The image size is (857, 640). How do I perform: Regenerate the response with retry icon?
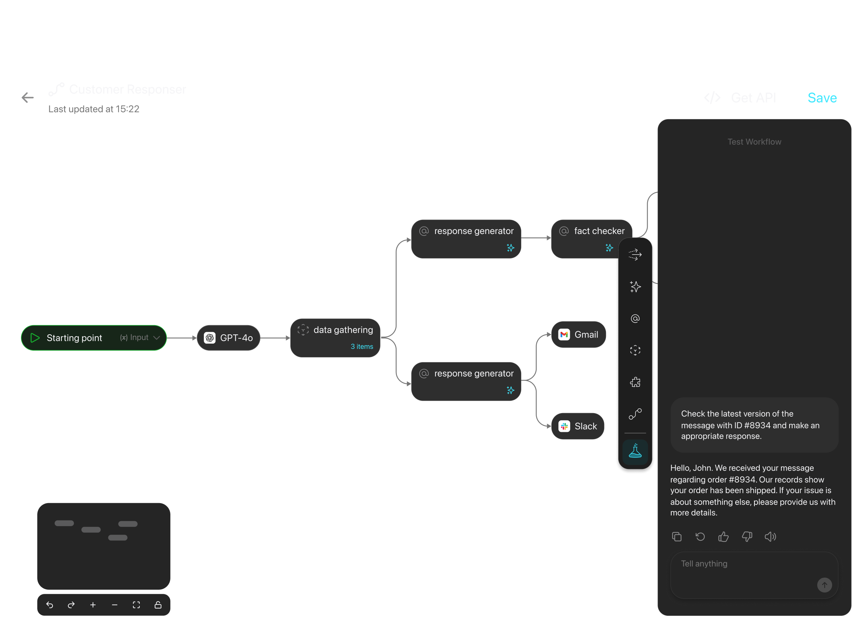(700, 537)
